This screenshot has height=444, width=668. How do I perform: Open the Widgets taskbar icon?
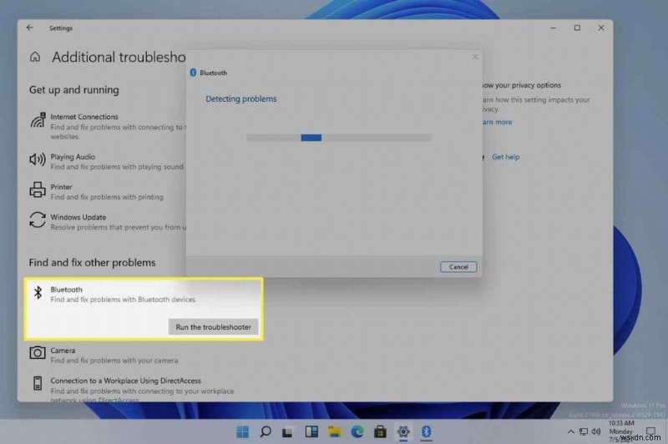[x=311, y=431]
